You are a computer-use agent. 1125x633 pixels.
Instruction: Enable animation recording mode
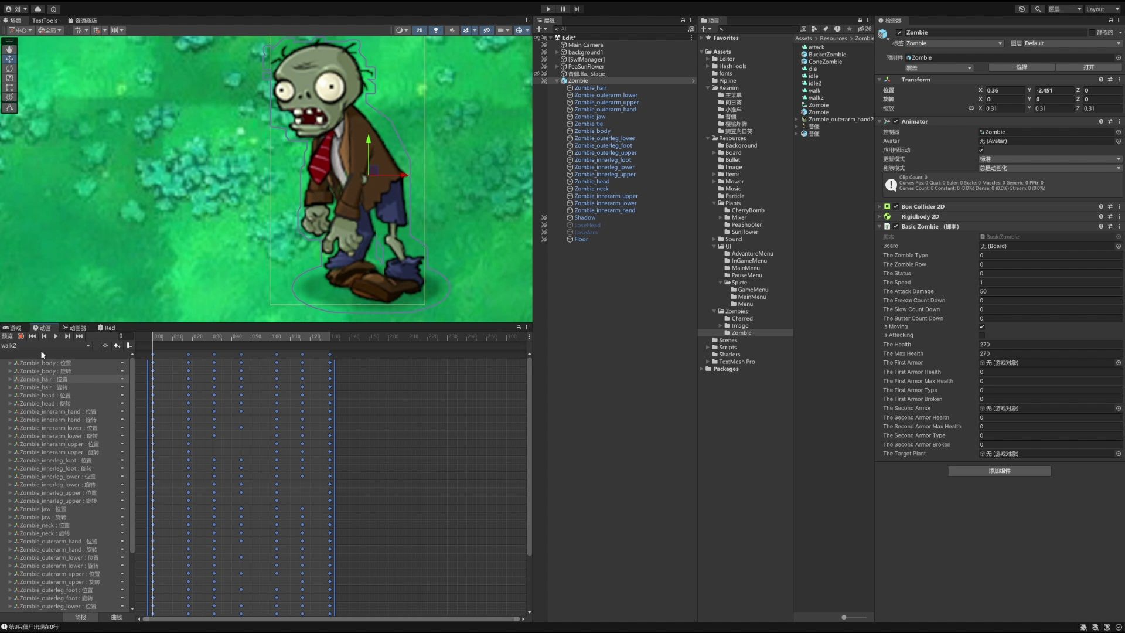[x=21, y=336]
